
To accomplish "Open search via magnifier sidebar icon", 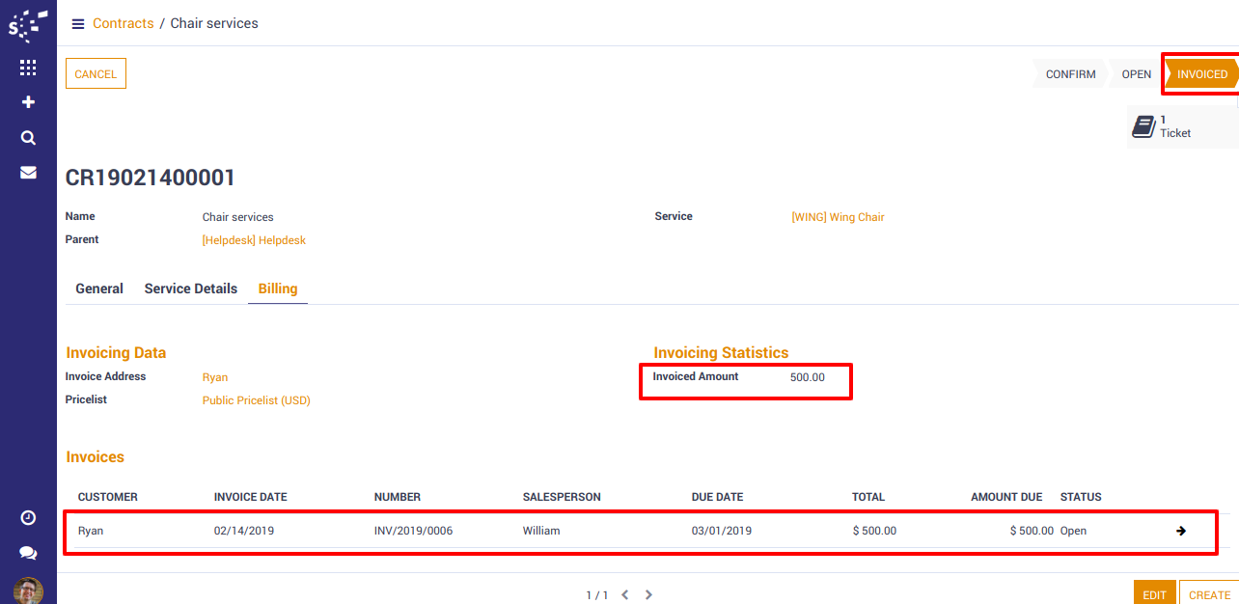I will coord(28,138).
